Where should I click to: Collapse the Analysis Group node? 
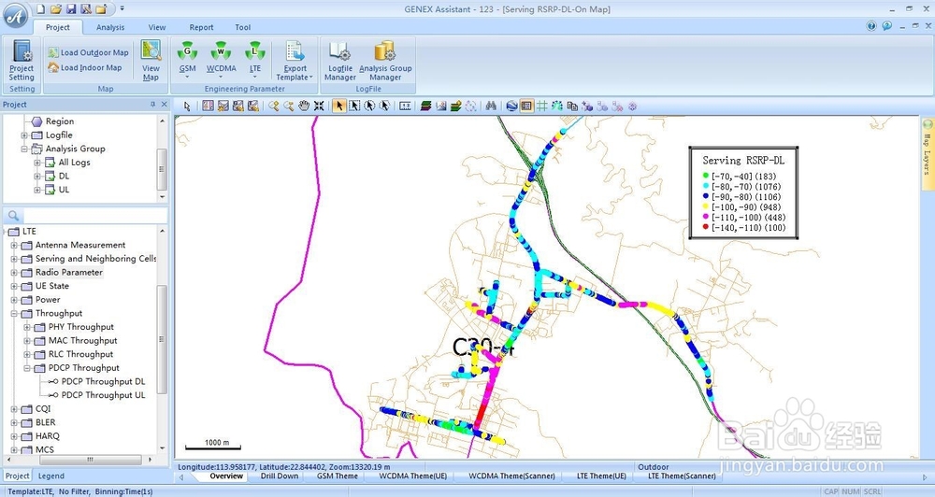(x=24, y=149)
